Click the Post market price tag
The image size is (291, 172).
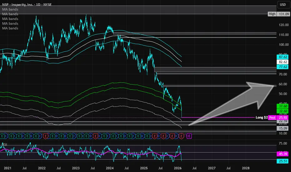click(272, 118)
